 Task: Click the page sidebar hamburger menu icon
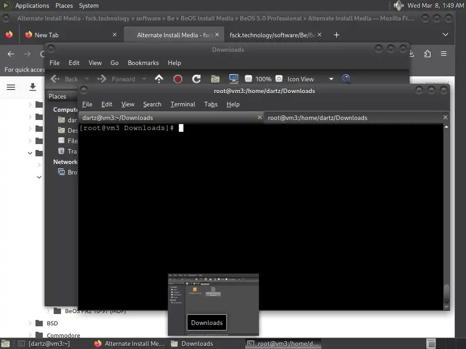(x=11, y=87)
